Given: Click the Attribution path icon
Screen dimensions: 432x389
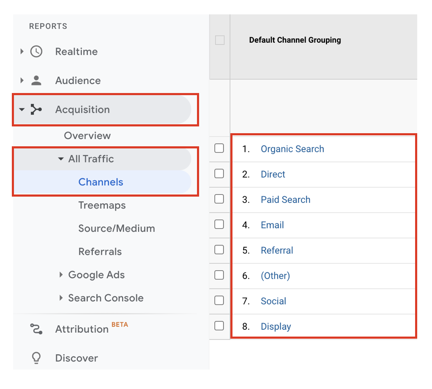Looking at the screenshot, I should [36, 329].
